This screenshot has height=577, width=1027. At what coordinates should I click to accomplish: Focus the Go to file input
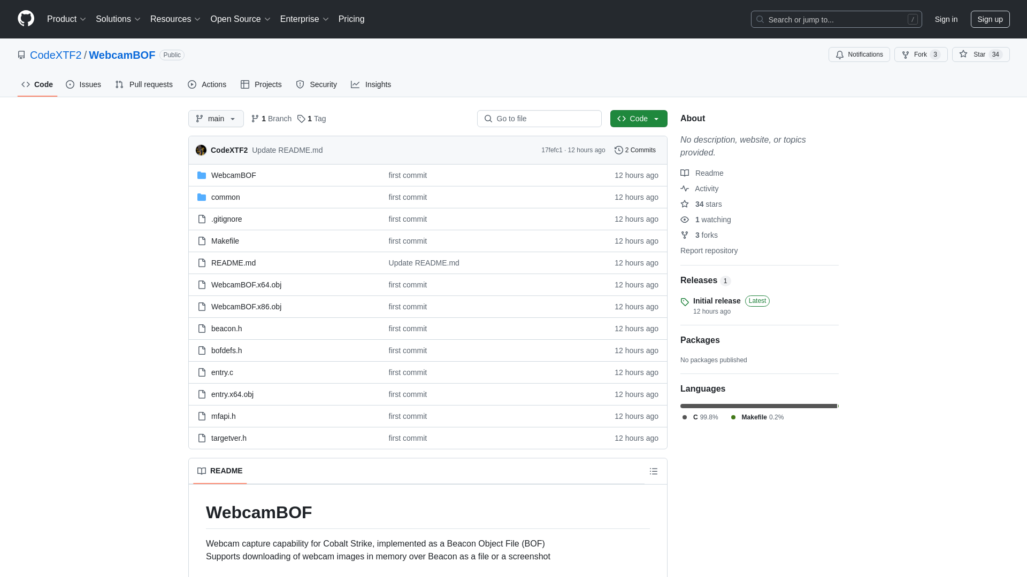click(x=539, y=119)
